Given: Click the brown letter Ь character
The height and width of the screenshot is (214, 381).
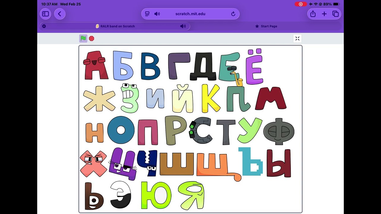Looking at the screenshot, I should pyautogui.click(x=94, y=196).
